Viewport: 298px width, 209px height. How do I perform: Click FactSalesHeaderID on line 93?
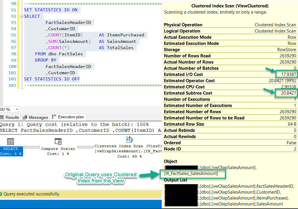pyautogui.click(x=68, y=22)
